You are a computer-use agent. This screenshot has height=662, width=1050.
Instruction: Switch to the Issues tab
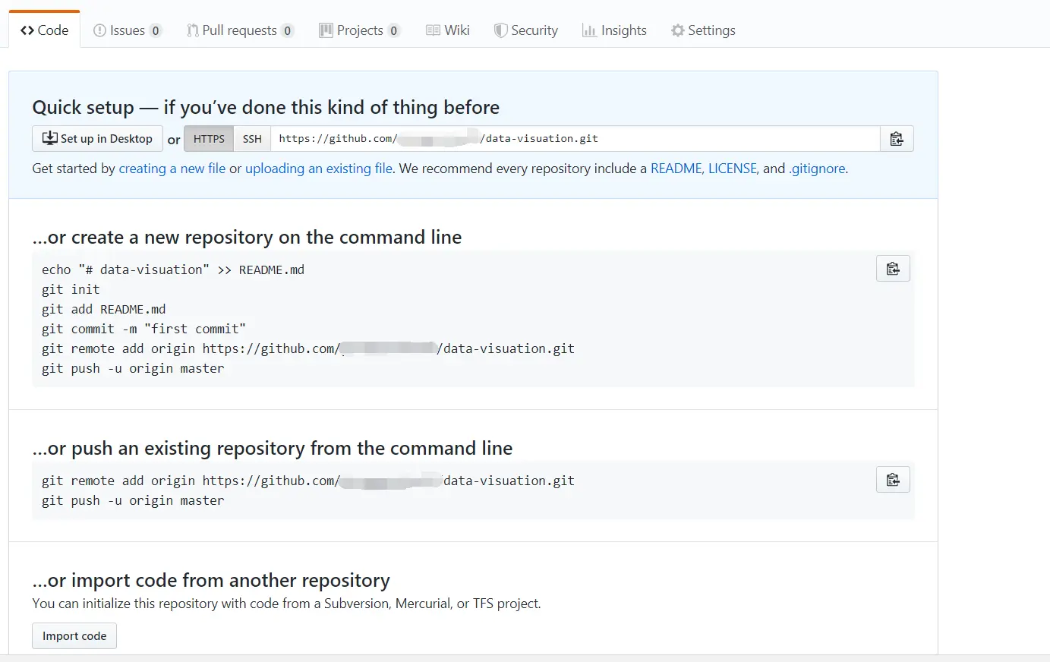pos(127,30)
